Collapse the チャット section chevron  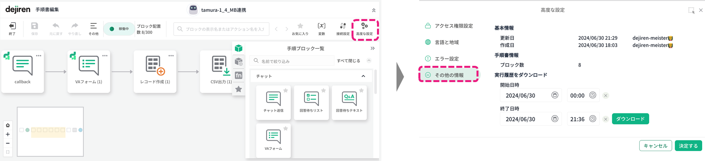pyautogui.click(x=363, y=76)
